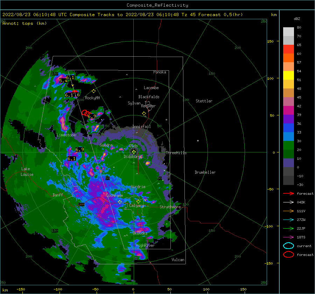Click the red forecast ellipse legend symbol

point(288,254)
